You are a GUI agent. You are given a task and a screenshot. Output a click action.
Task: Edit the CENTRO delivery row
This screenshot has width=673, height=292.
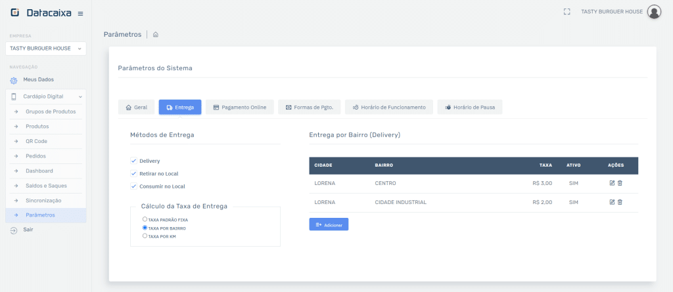tap(612, 183)
